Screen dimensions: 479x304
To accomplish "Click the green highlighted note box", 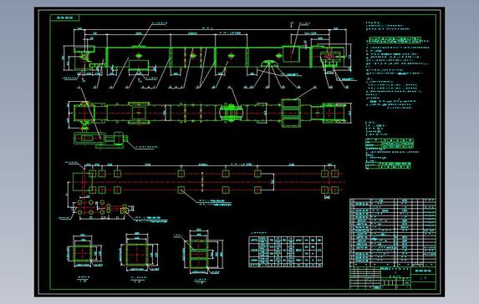I will tap(395, 40).
